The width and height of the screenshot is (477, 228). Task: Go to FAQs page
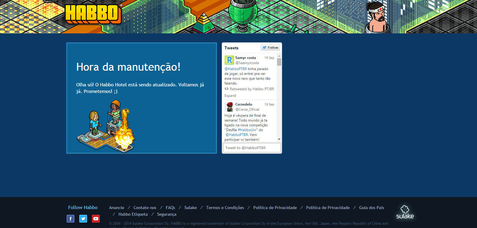tap(170, 208)
